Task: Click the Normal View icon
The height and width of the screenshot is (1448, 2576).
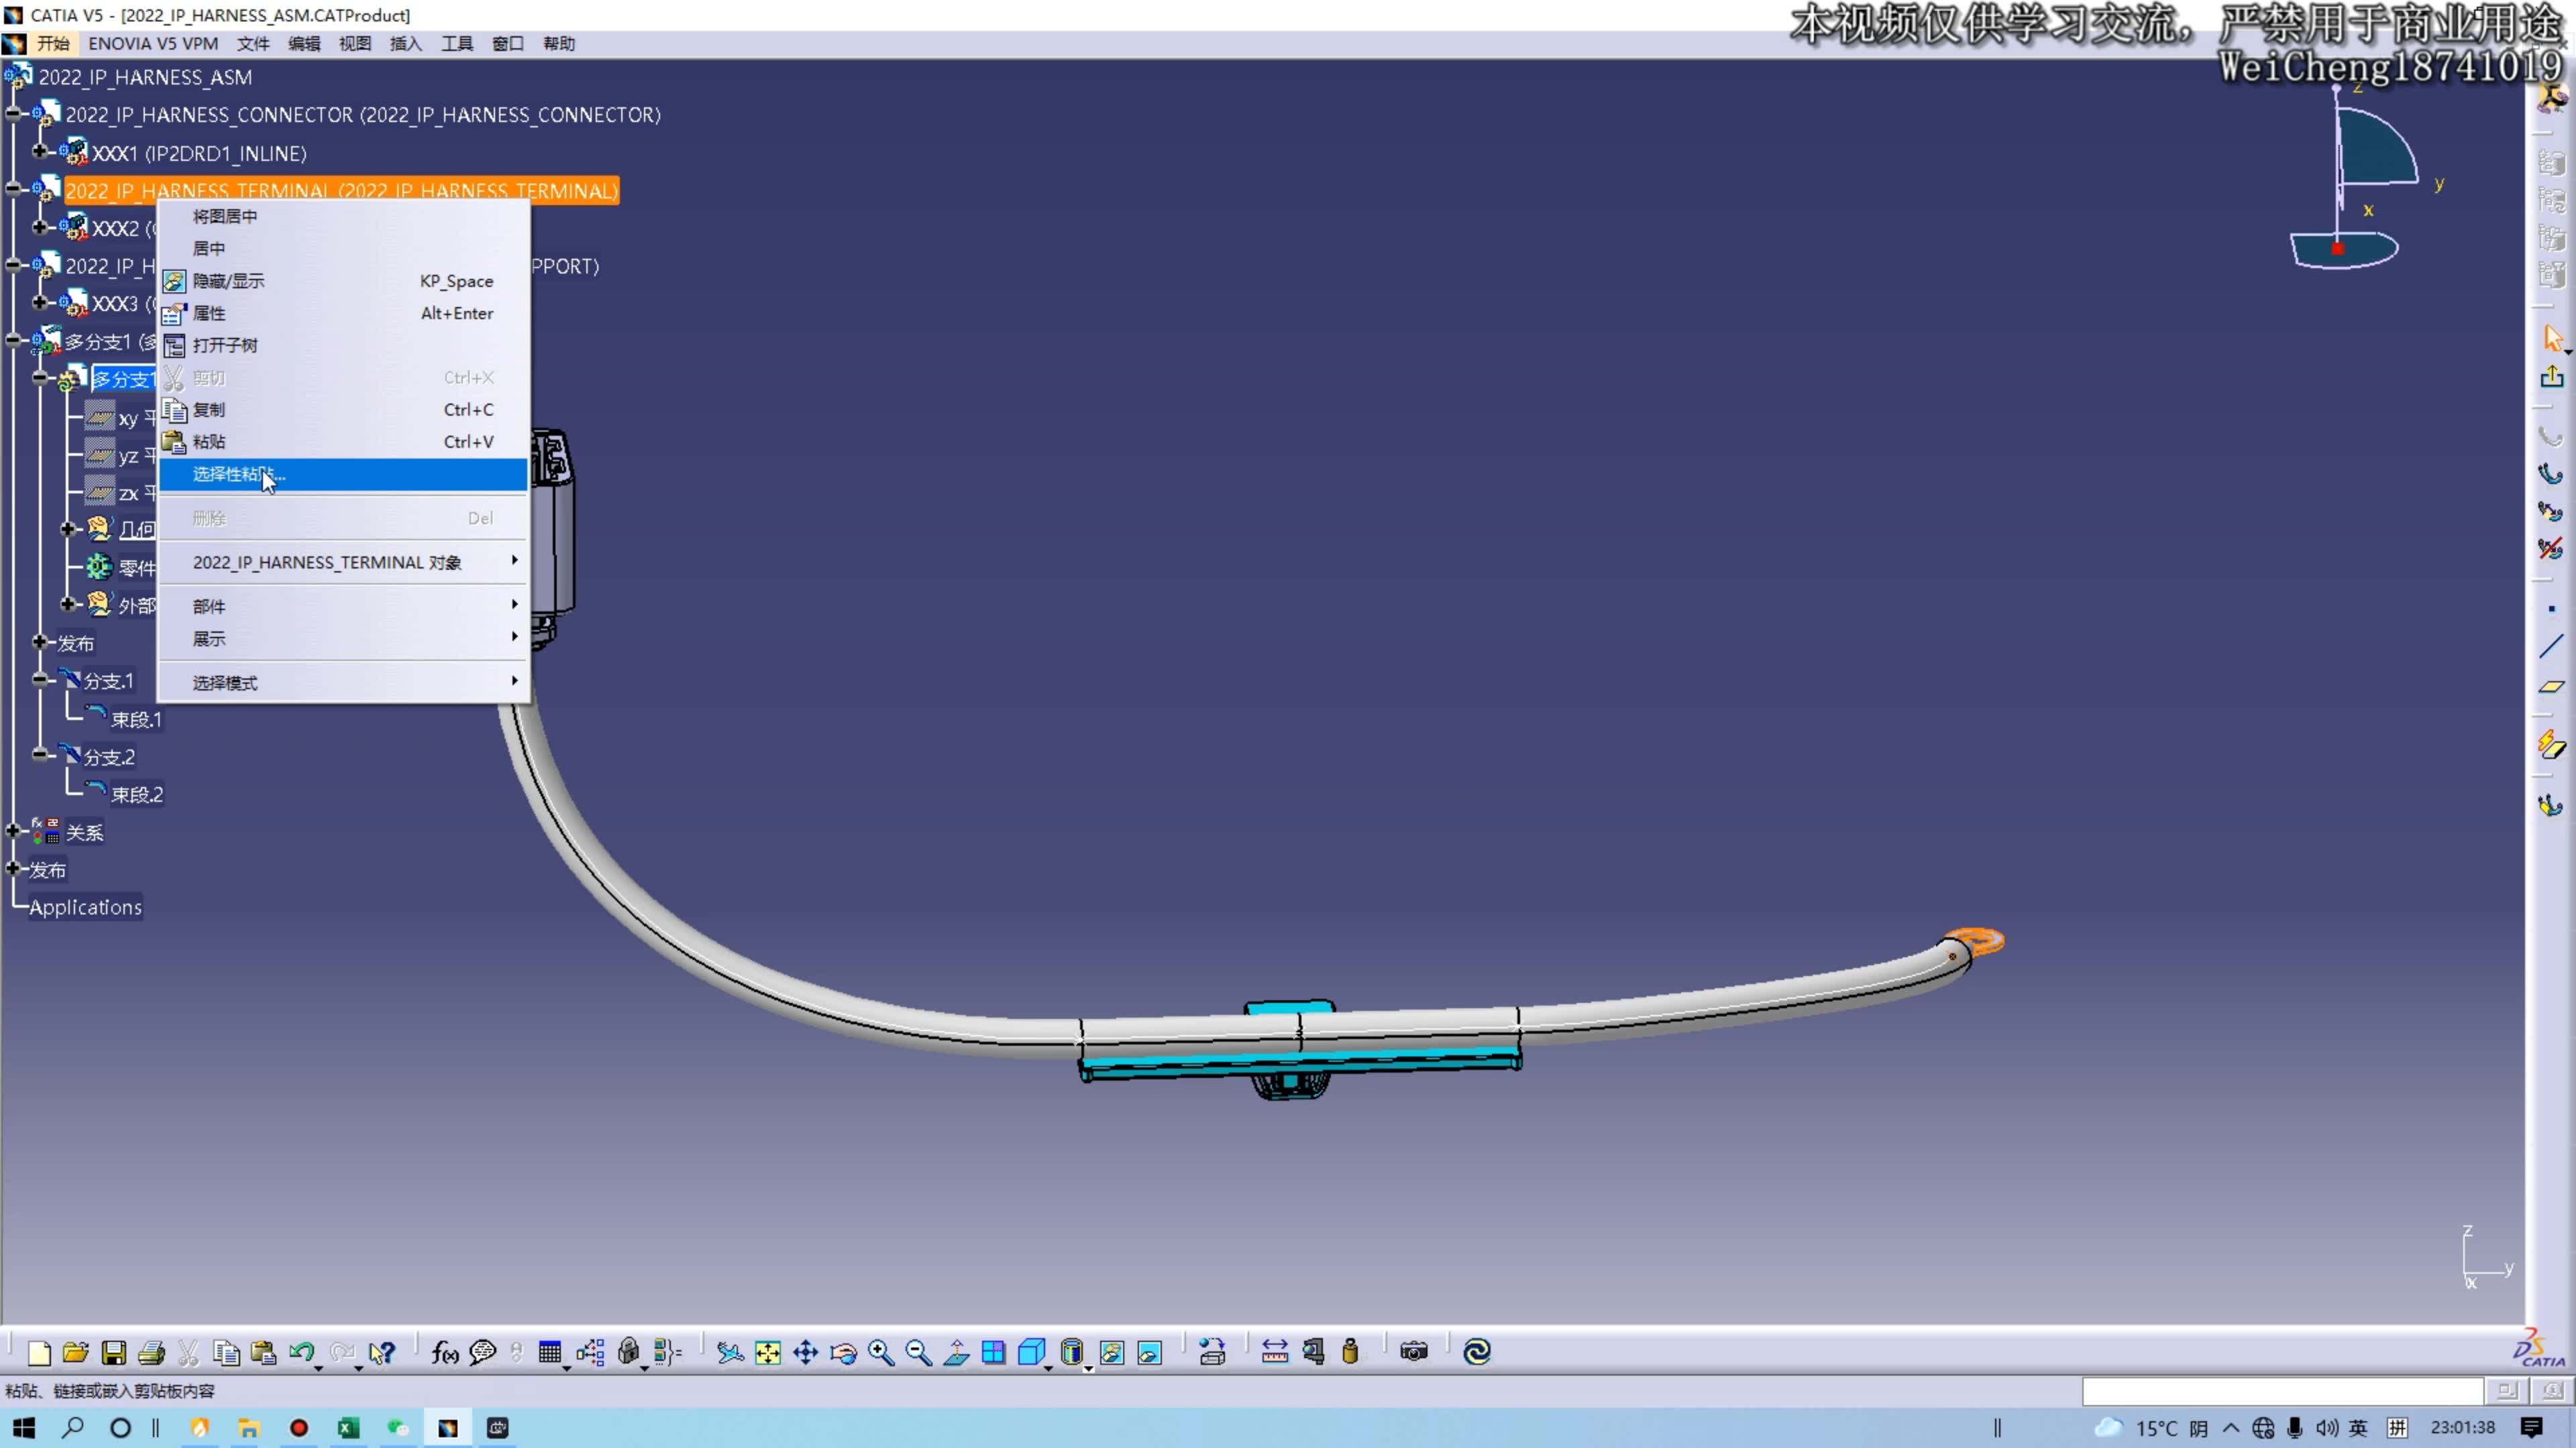Action: tap(957, 1352)
